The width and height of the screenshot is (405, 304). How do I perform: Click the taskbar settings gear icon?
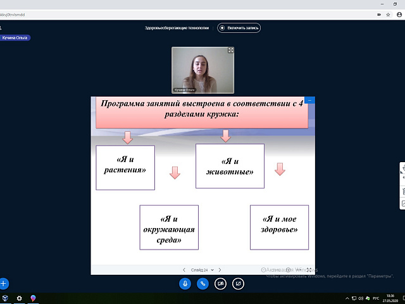[x=19, y=298]
